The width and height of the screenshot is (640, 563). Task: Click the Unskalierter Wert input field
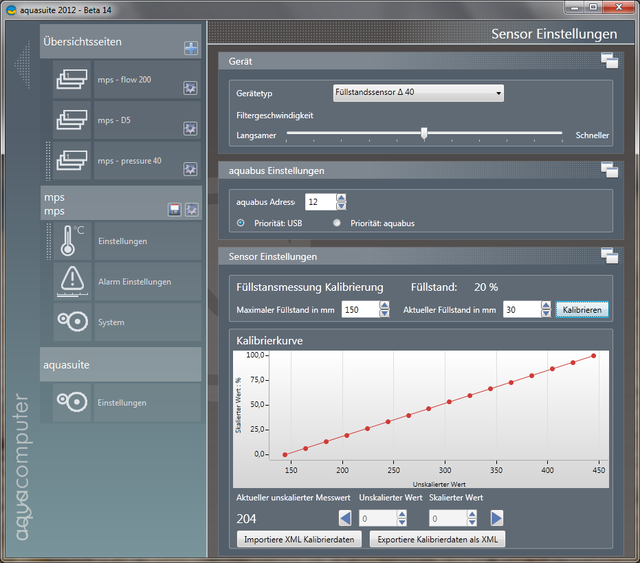point(378,518)
